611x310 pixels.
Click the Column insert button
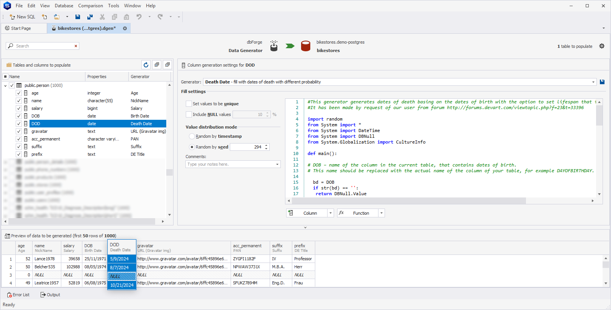[x=307, y=213]
